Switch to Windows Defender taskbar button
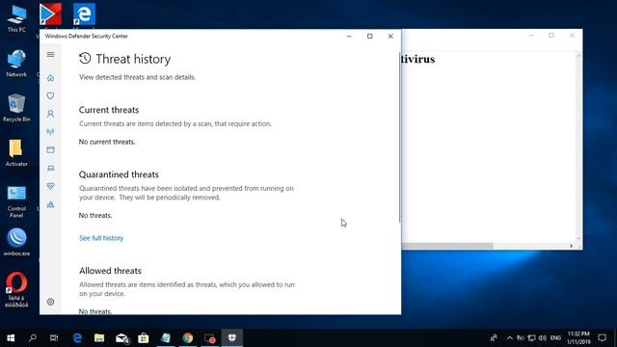The image size is (617, 347). click(231, 338)
